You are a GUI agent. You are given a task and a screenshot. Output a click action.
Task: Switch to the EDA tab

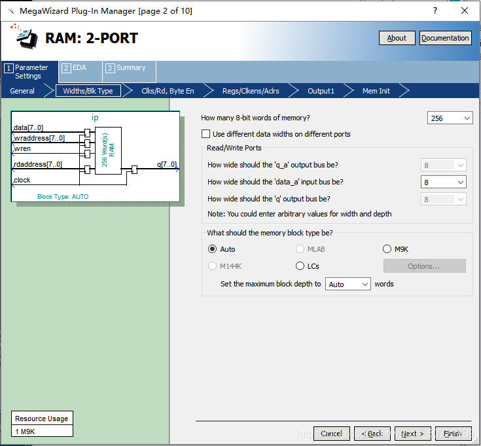coord(80,72)
